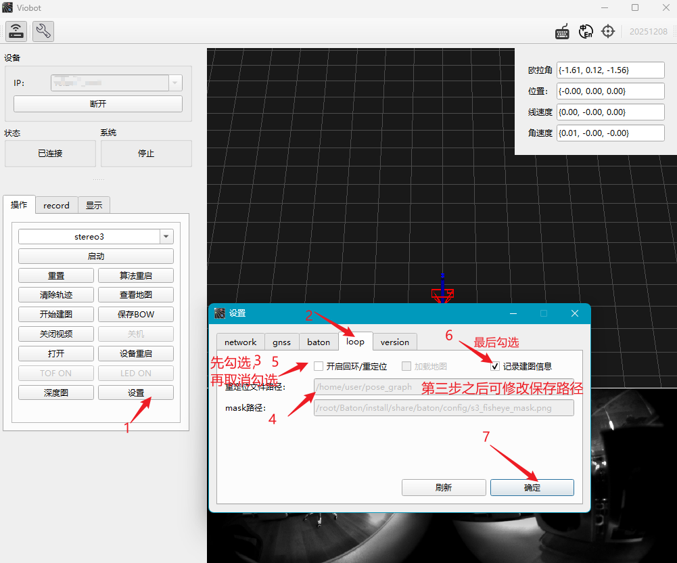Open the wrench tools icon
The image size is (677, 563).
point(43,31)
